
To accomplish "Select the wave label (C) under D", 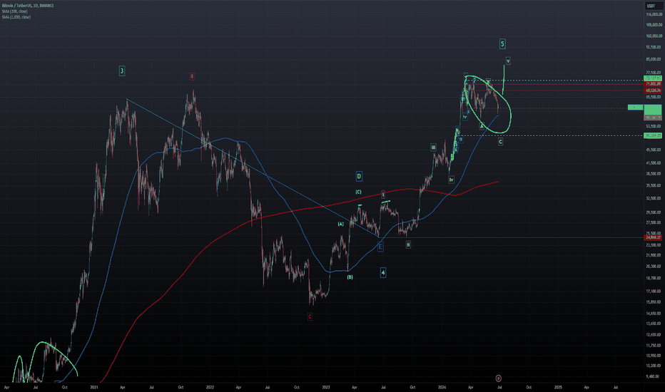I will tap(358, 192).
